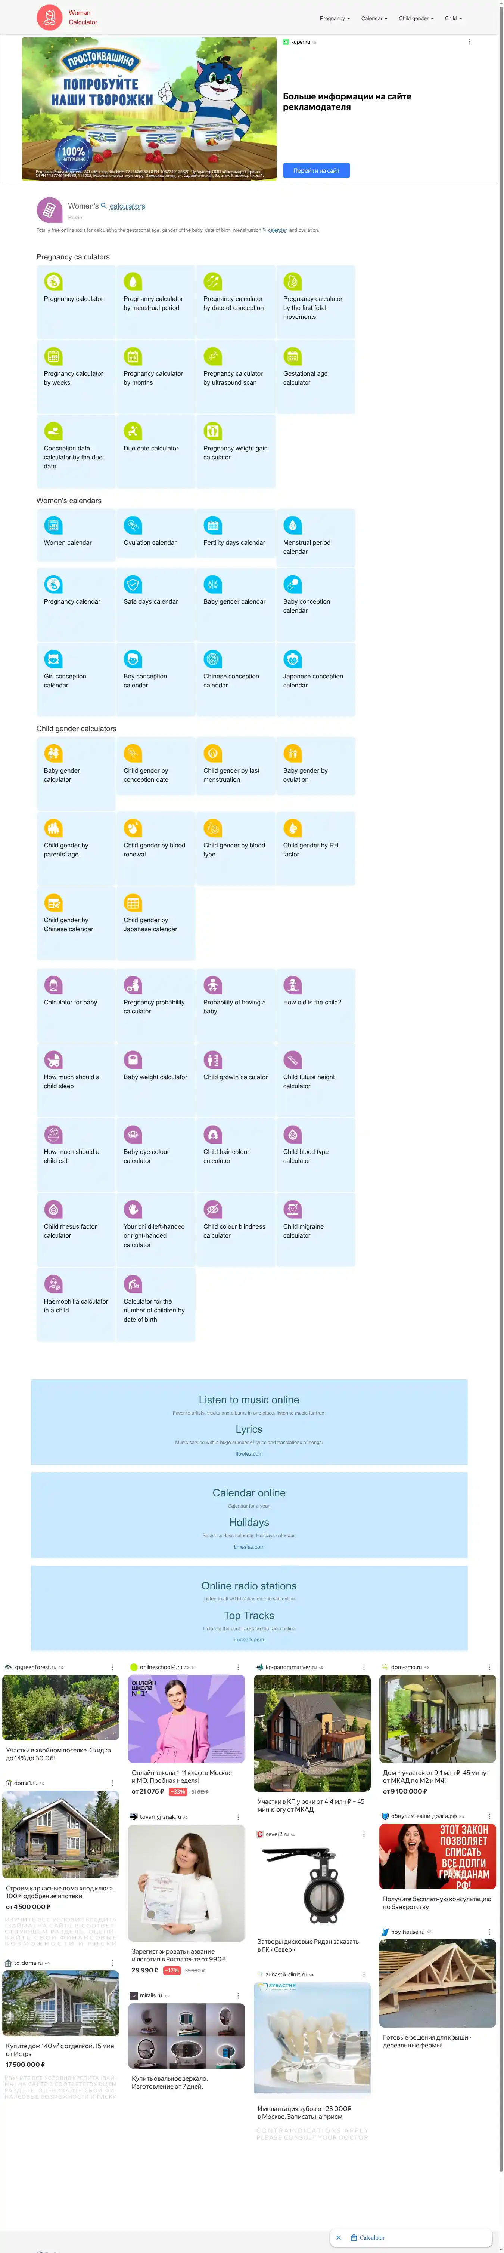Viewport: 504px width, 2253px height.
Task: Open the Child growth calculator icon
Action: pos(212,1060)
